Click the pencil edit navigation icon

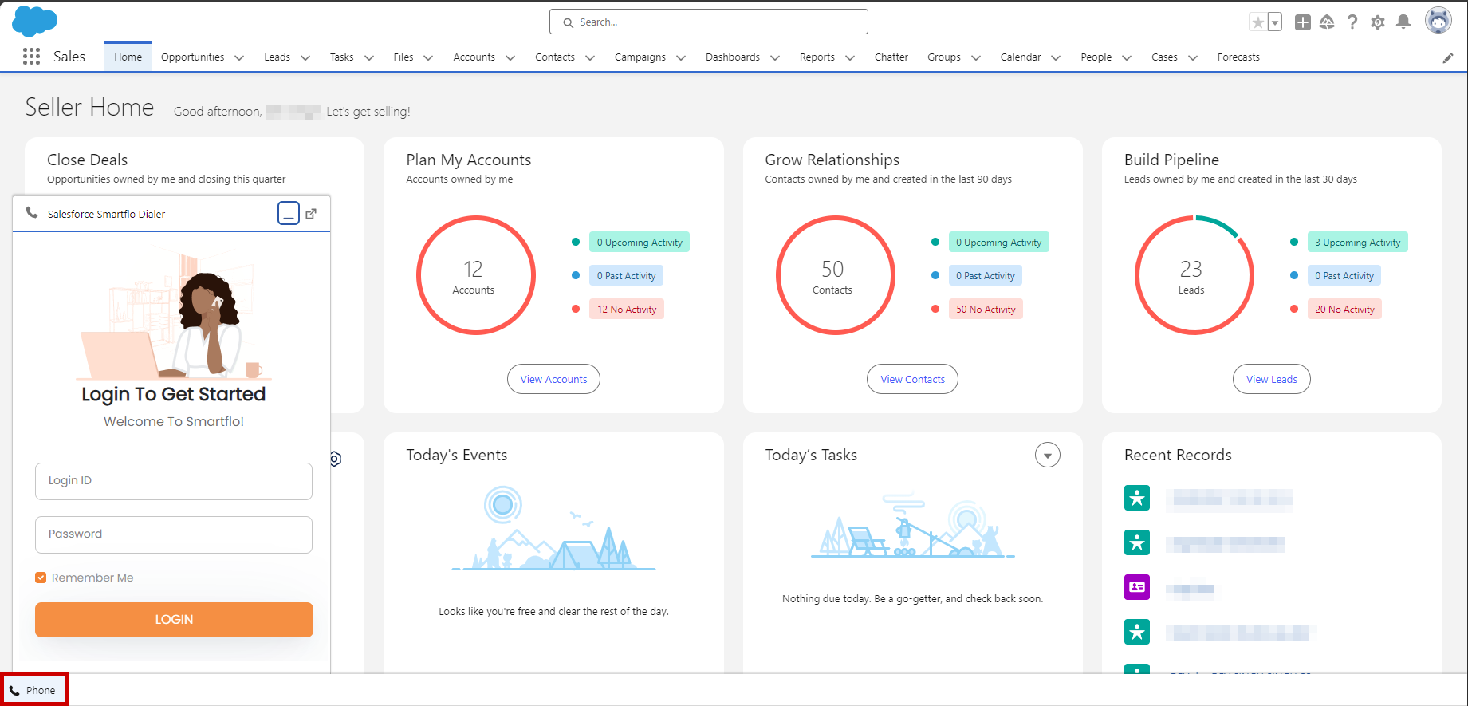1448,57
